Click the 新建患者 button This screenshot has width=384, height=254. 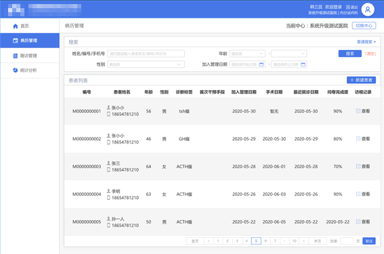click(x=361, y=80)
